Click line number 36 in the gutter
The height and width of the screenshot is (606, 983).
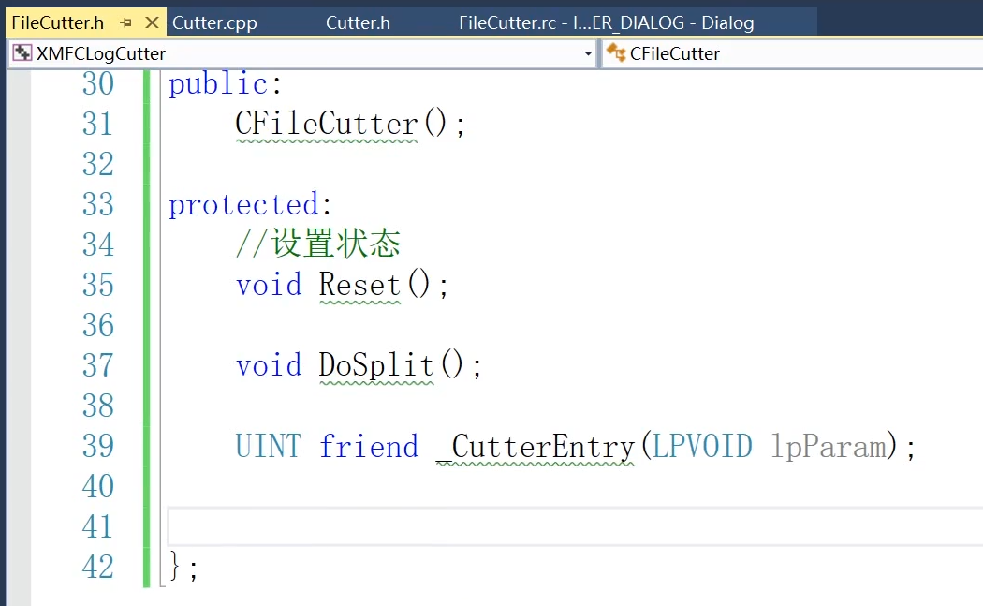(98, 326)
